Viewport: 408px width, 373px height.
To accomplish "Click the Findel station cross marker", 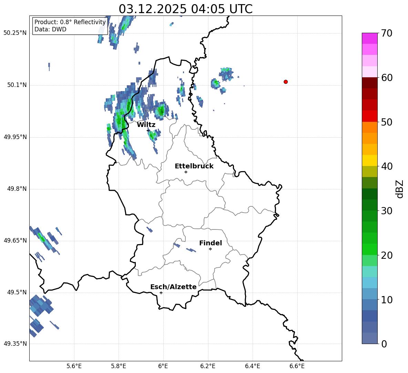I will coord(210,249).
